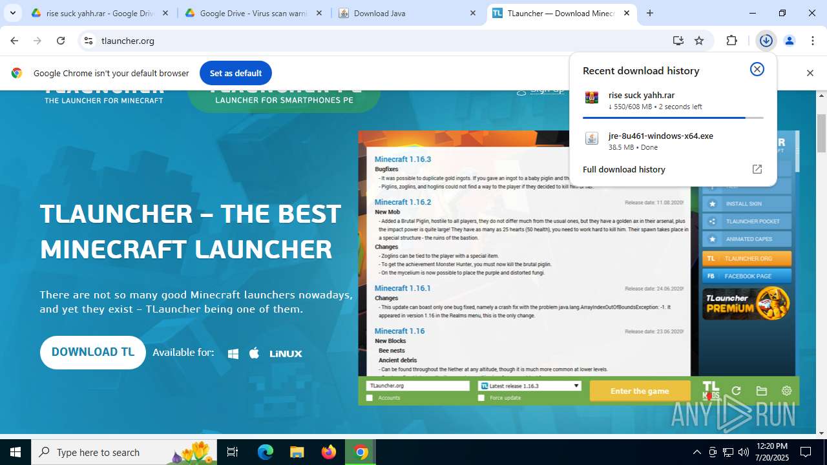
Task: Click the TLauncher.org account field
Action: tap(418, 386)
